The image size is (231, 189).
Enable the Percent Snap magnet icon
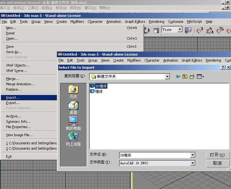(220, 31)
